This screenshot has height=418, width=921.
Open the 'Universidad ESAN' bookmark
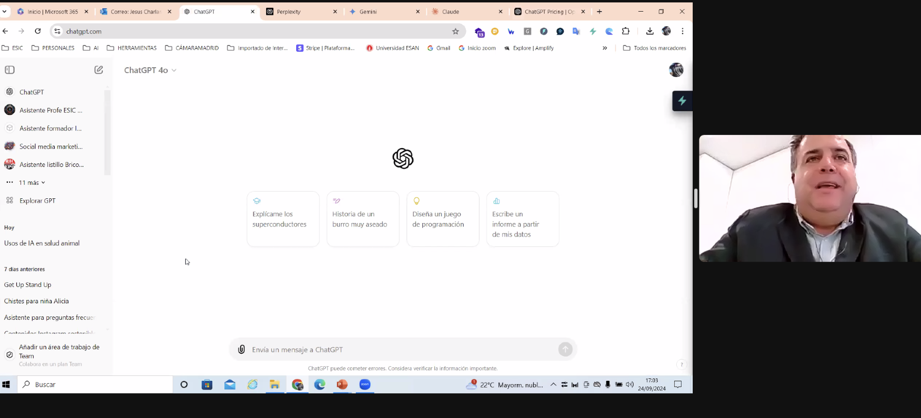click(x=392, y=48)
